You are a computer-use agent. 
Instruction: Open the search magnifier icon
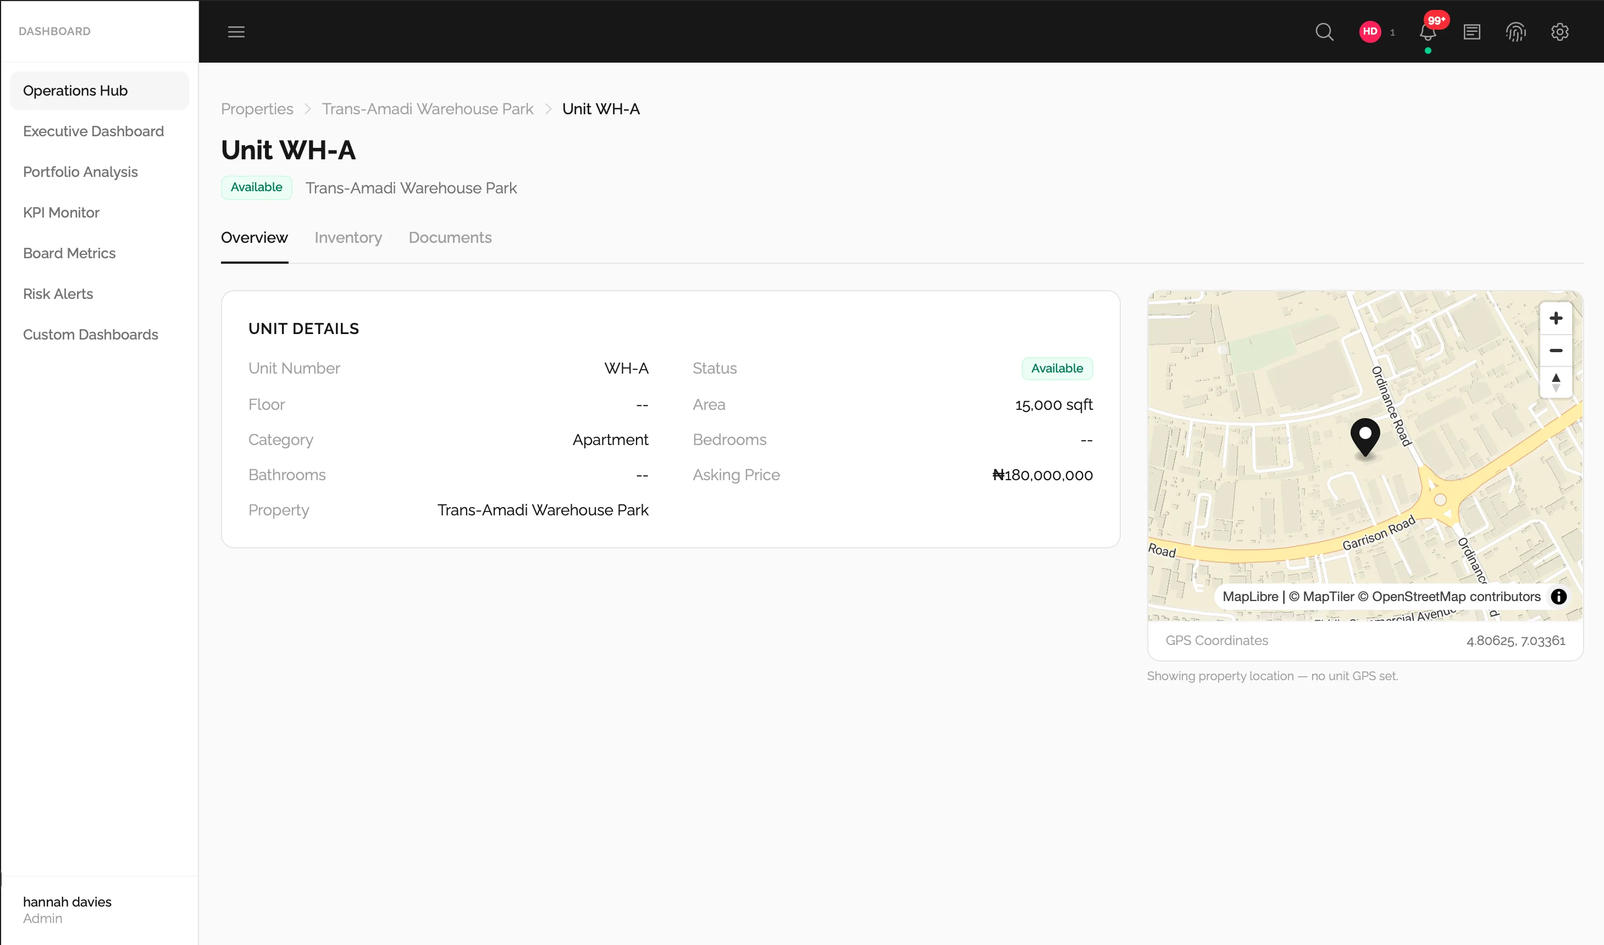coord(1324,32)
